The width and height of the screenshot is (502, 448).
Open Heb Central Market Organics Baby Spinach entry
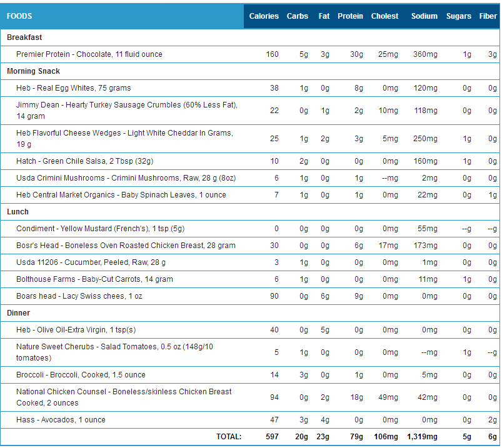[x=121, y=195]
